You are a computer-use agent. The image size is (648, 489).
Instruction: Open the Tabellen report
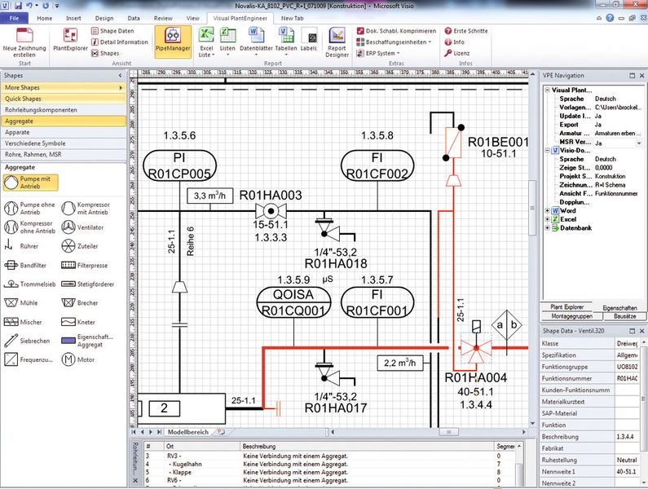tap(286, 42)
